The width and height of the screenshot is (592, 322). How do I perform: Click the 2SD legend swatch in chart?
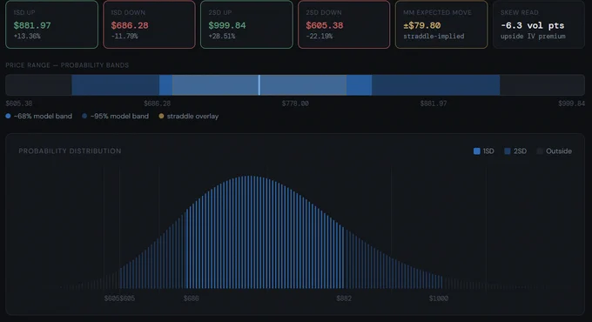click(508, 151)
